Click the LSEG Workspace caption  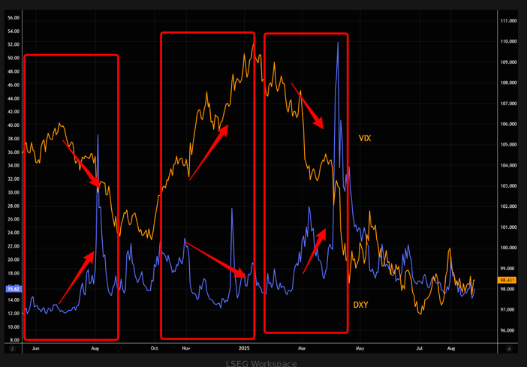pyautogui.click(x=261, y=363)
